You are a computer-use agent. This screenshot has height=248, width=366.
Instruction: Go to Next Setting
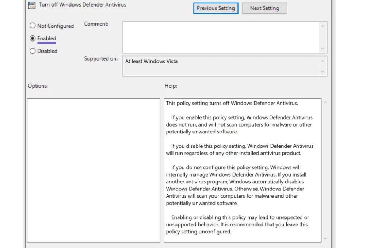click(x=264, y=8)
